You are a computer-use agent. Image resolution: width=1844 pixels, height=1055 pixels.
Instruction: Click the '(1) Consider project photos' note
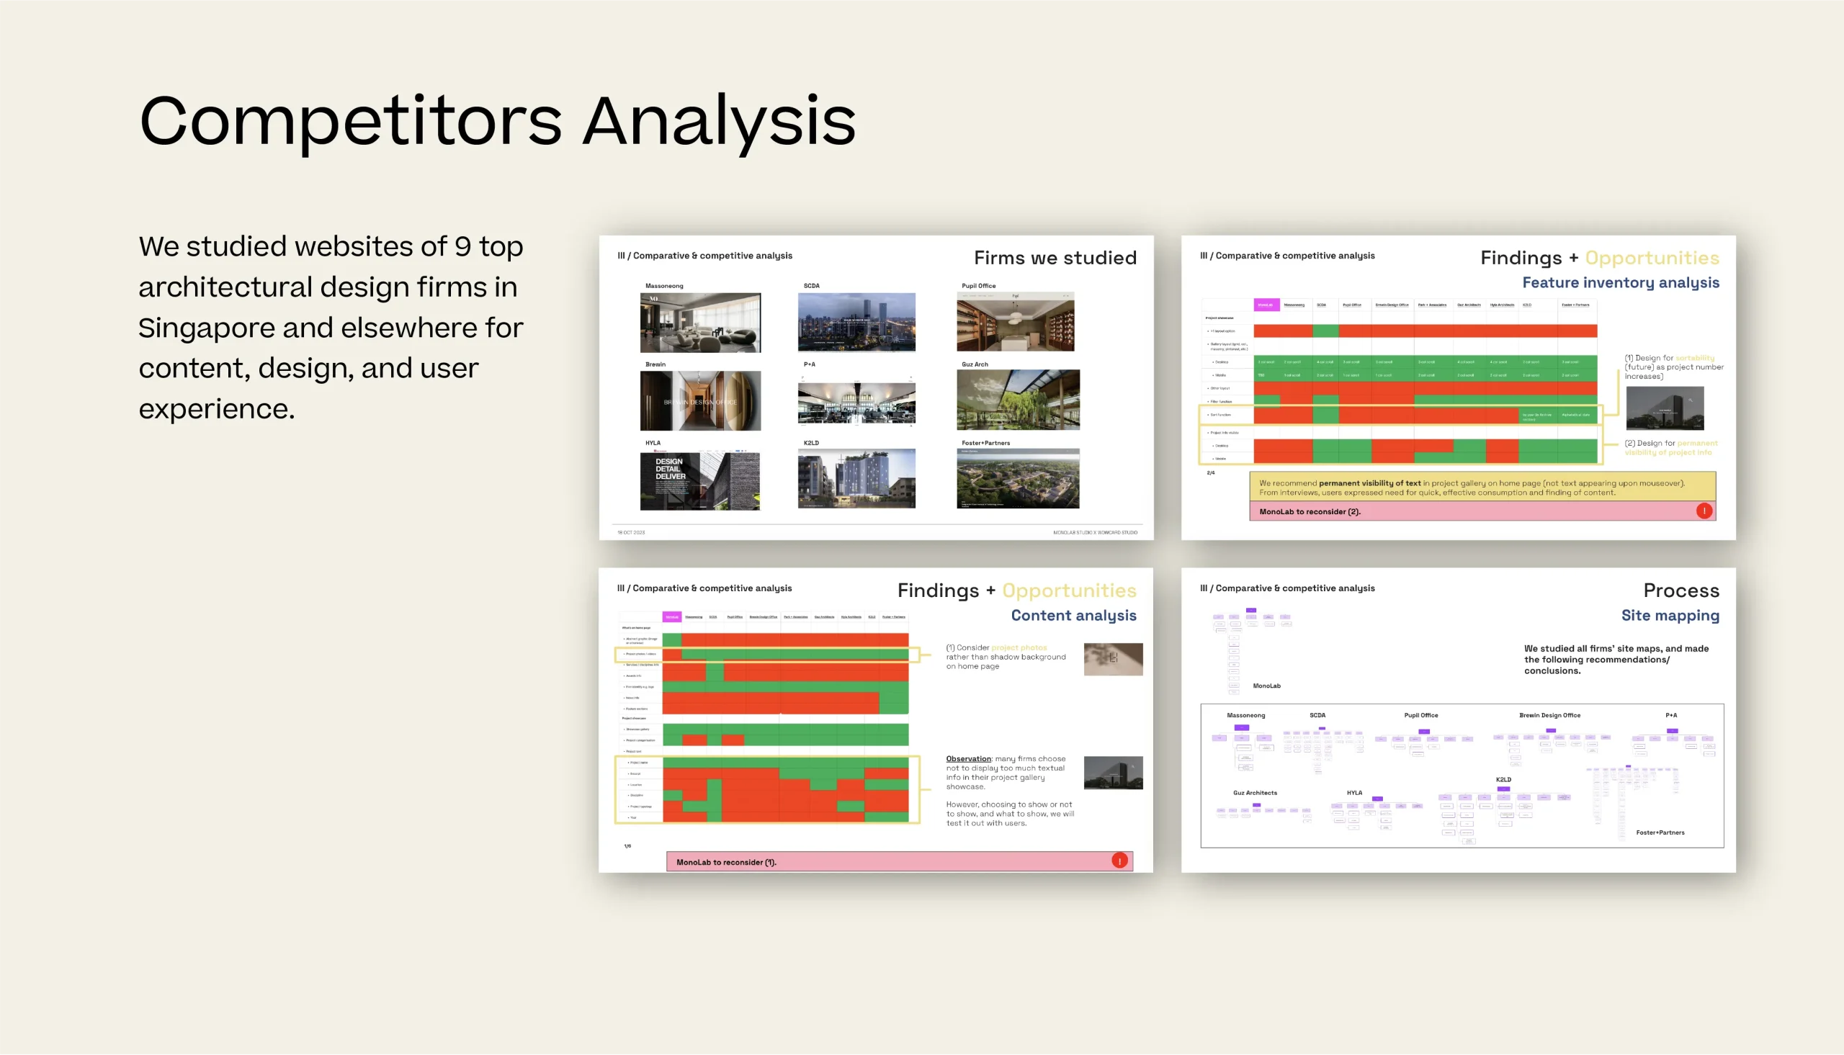click(x=1005, y=657)
